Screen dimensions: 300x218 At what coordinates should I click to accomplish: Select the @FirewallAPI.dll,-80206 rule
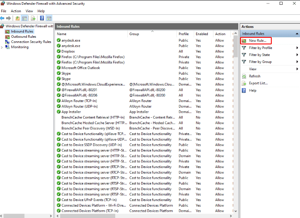tap(80, 96)
